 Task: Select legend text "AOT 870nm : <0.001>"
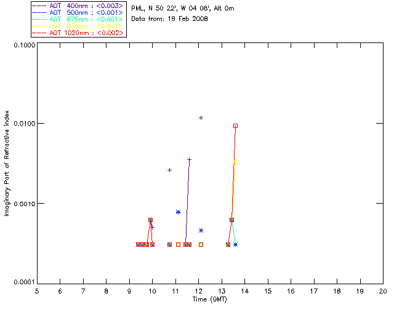click(x=86, y=26)
